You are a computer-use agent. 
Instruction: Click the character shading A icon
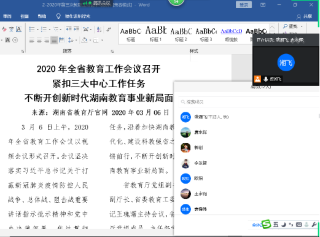[7, 40]
